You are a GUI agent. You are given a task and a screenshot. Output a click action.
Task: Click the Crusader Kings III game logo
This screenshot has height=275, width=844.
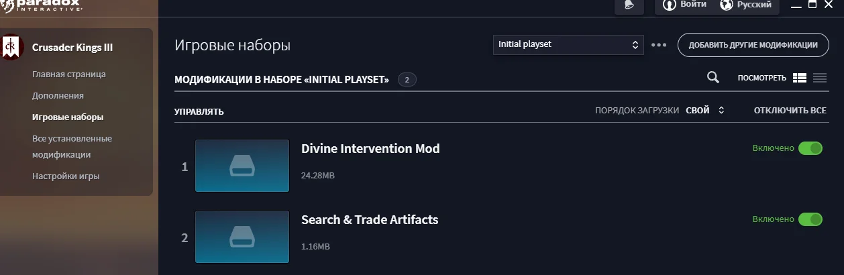tap(11, 47)
